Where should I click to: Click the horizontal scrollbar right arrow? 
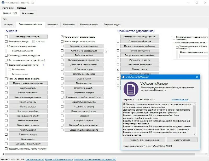pos(206,154)
